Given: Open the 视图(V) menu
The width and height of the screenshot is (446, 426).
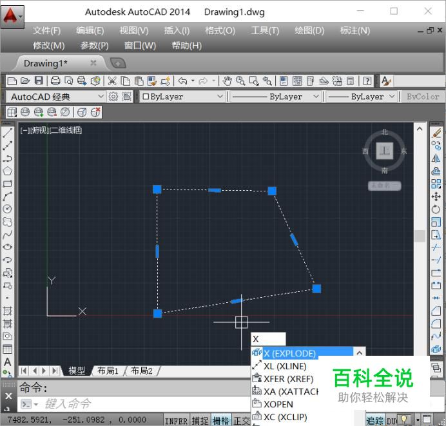Looking at the screenshot, I should click(x=134, y=30).
